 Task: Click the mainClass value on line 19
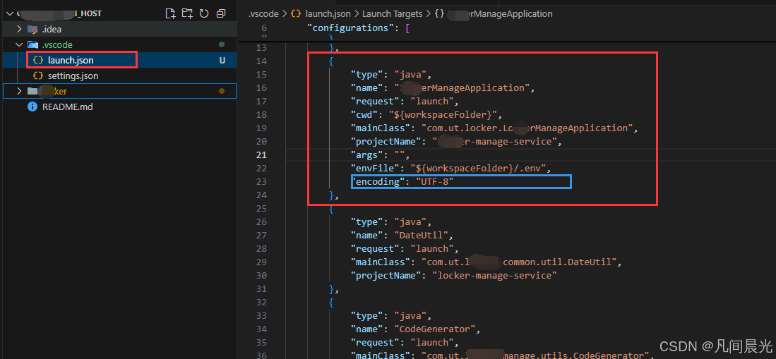(x=527, y=128)
